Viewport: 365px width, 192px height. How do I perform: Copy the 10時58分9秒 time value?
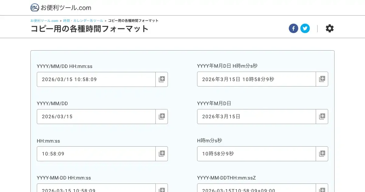[x=322, y=154]
